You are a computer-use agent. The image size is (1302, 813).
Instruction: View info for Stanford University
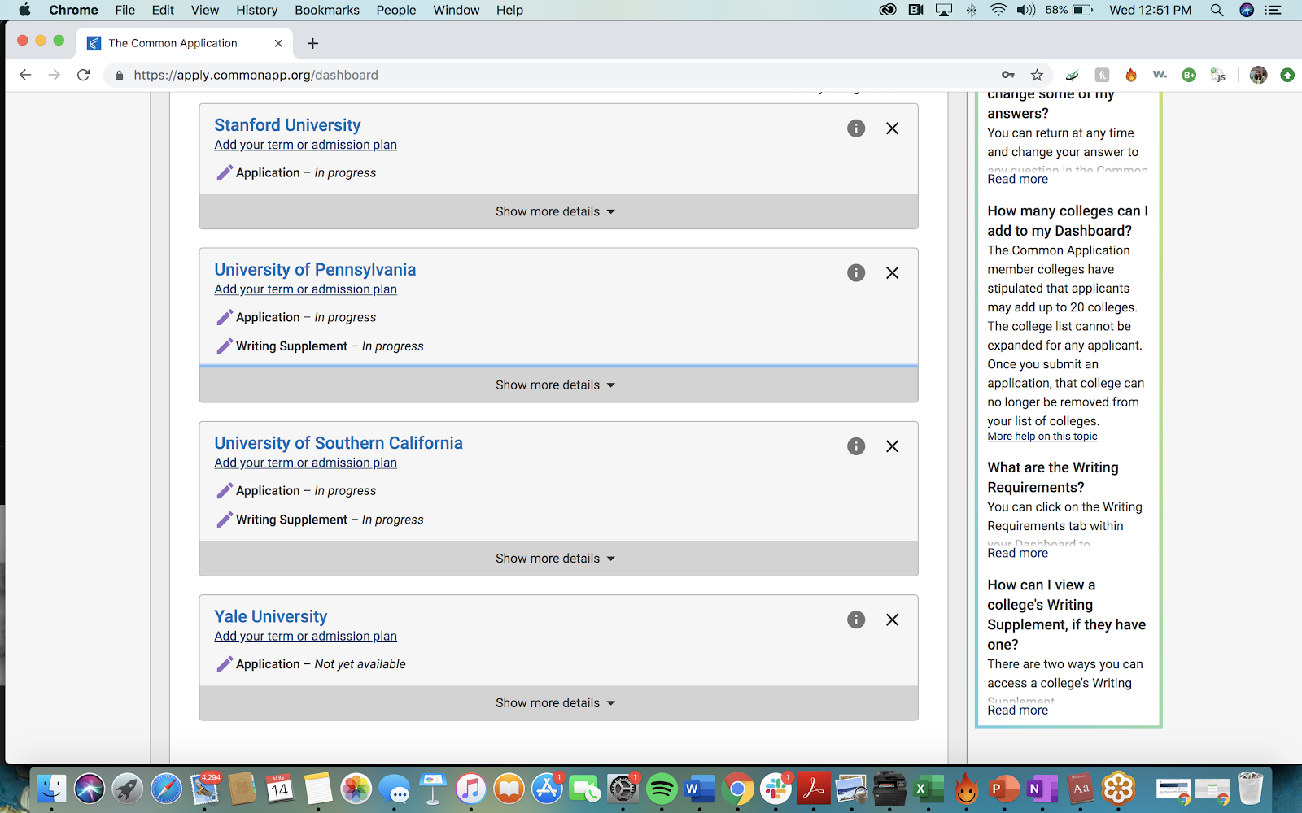856,128
